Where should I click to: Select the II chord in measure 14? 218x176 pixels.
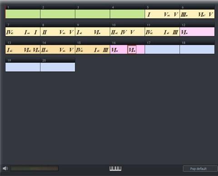tap(45, 50)
